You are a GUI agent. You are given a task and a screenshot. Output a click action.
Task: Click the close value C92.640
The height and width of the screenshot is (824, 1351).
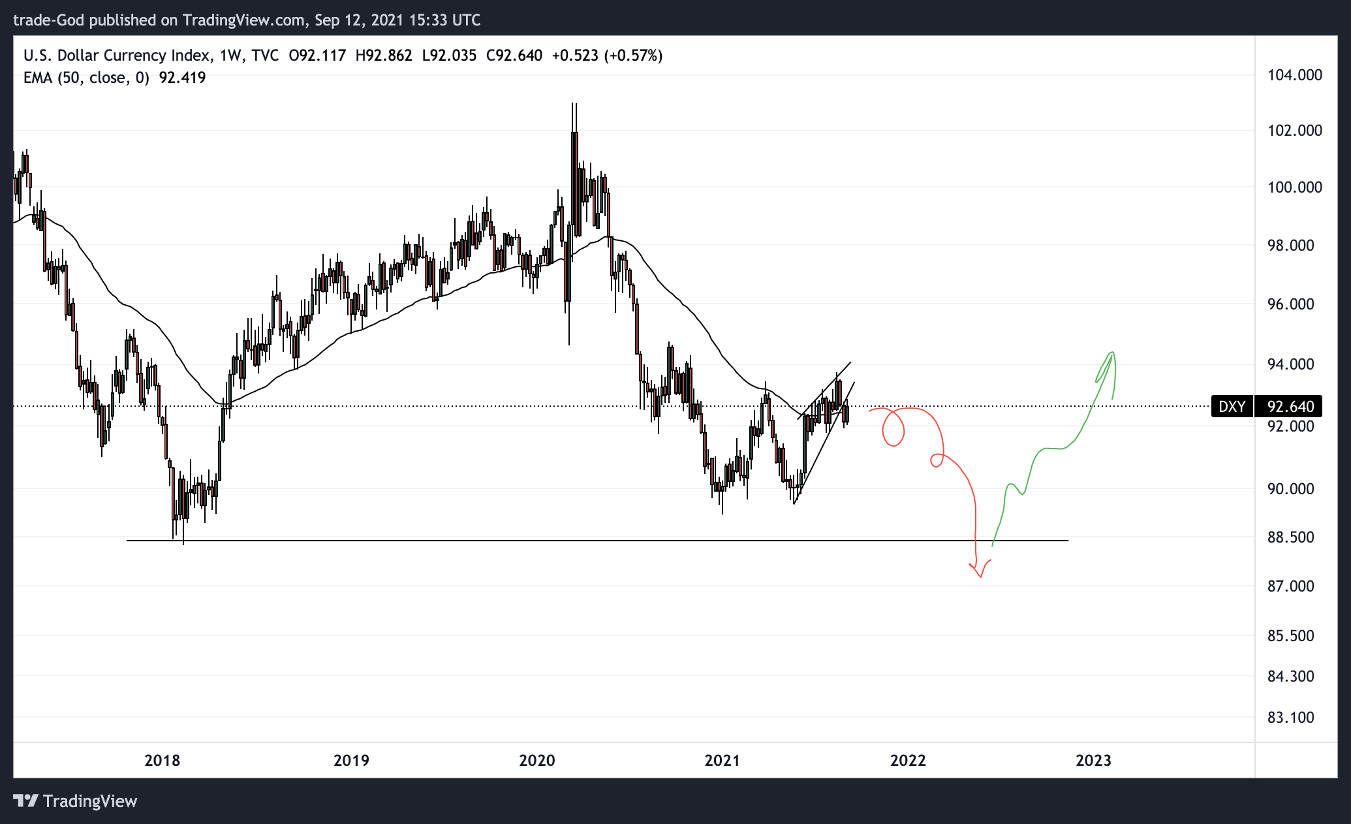pyautogui.click(x=514, y=55)
